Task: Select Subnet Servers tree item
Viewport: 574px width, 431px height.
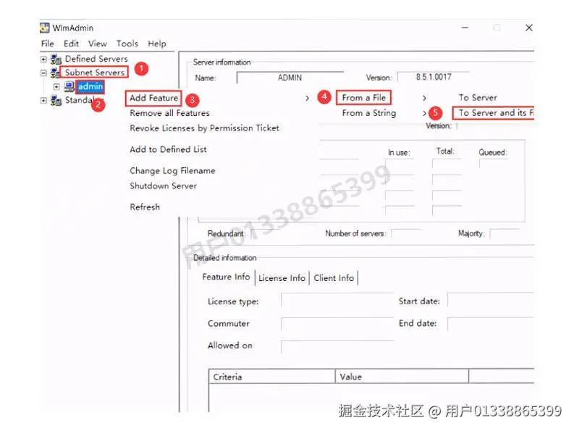Action: (x=94, y=72)
